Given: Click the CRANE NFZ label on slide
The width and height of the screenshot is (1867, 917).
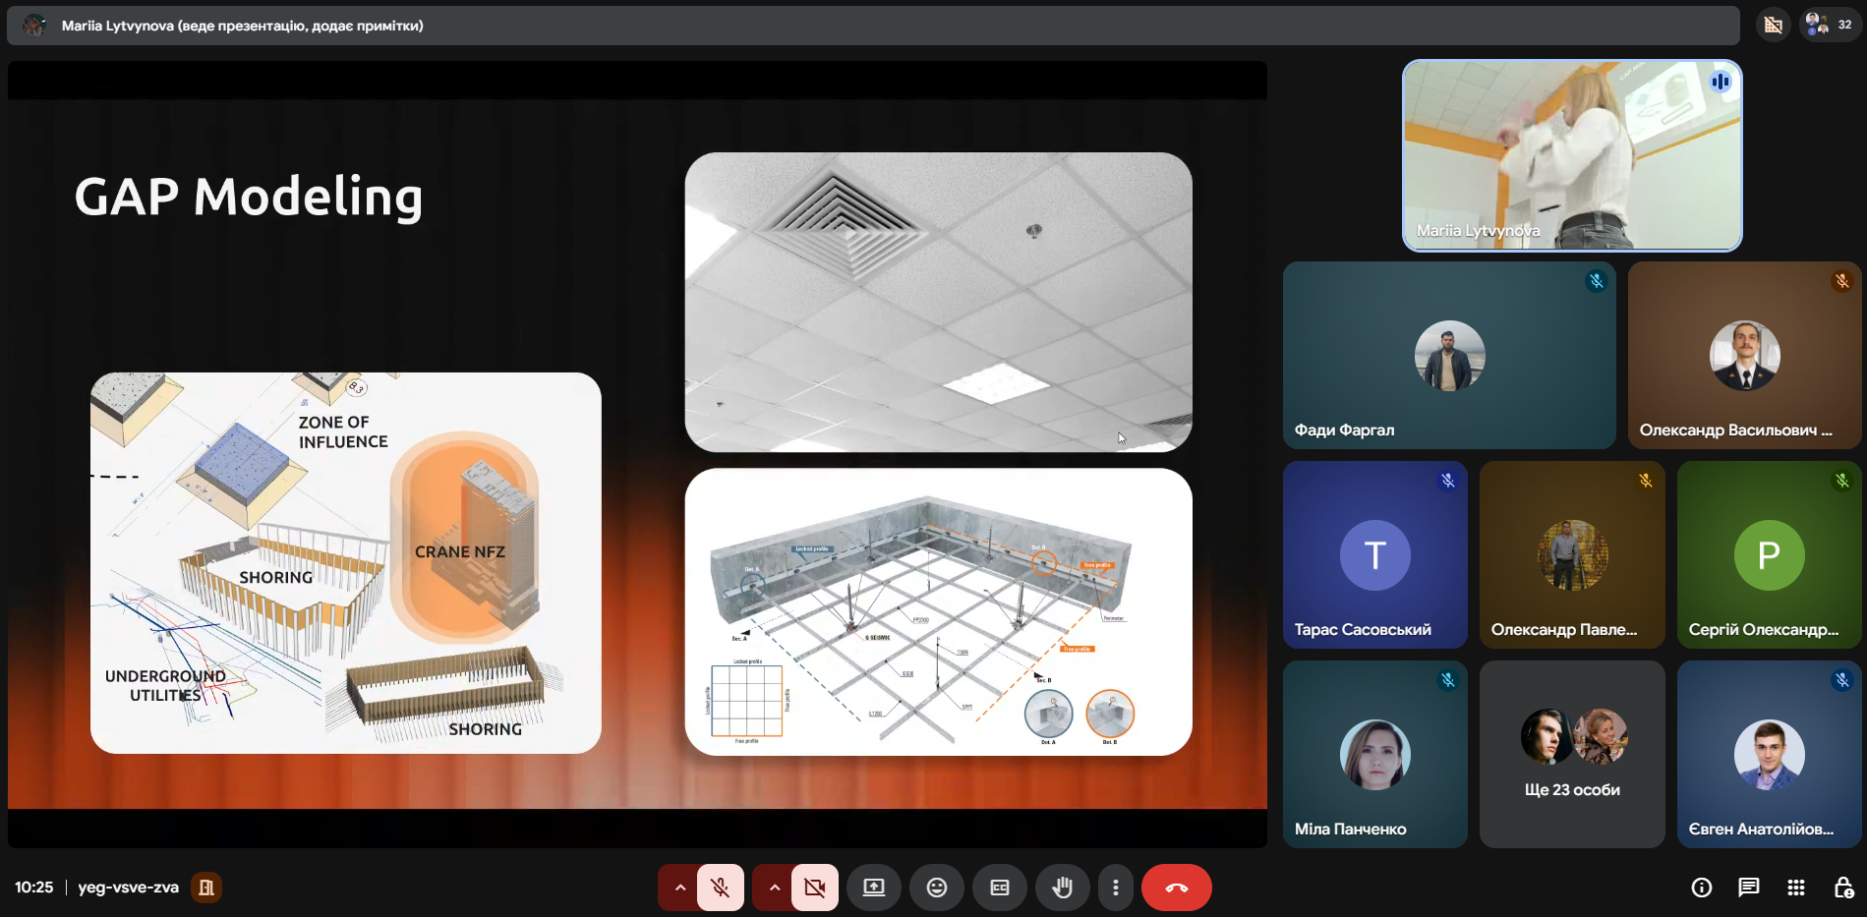Looking at the screenshot, I should point(460,552).
